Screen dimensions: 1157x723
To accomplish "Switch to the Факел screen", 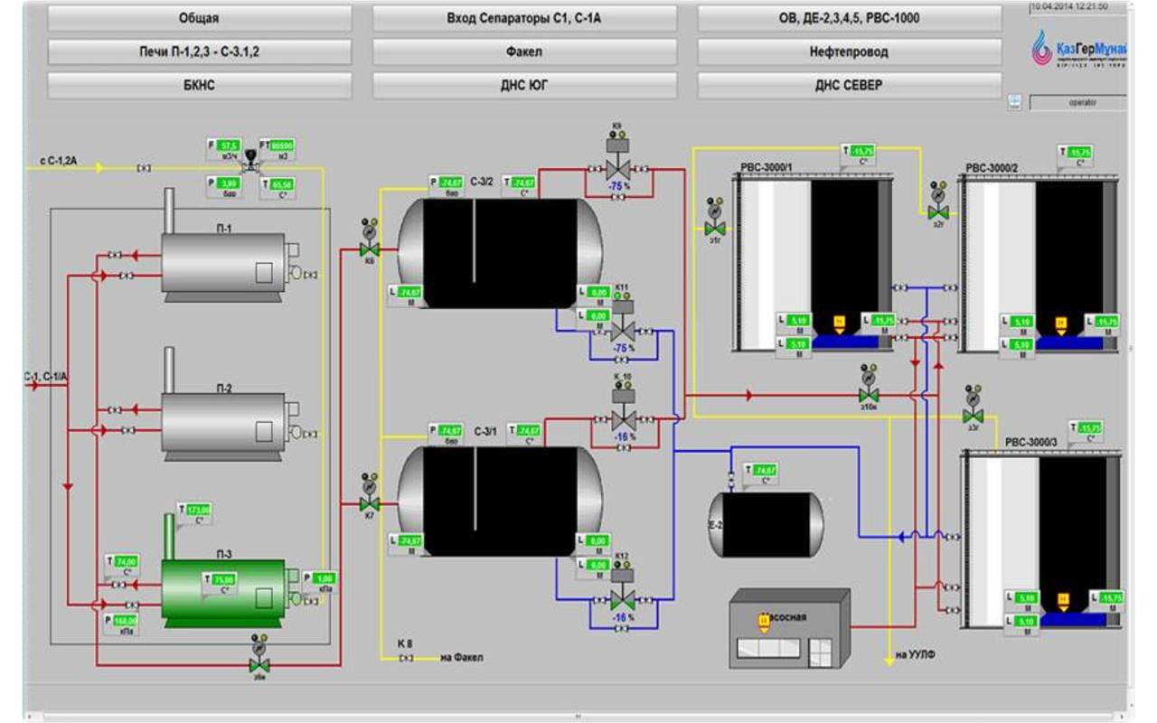I will pyautogui.click(x=524, y=52).
